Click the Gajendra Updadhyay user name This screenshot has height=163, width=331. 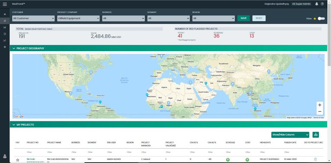[x=276, y=4]
